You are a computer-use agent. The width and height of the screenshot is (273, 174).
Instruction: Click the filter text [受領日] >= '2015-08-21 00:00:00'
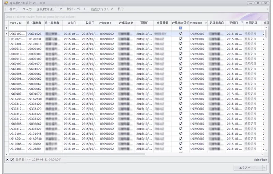(38, 159)
